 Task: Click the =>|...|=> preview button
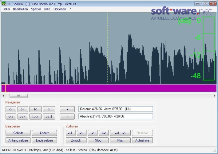click(120, 133)
